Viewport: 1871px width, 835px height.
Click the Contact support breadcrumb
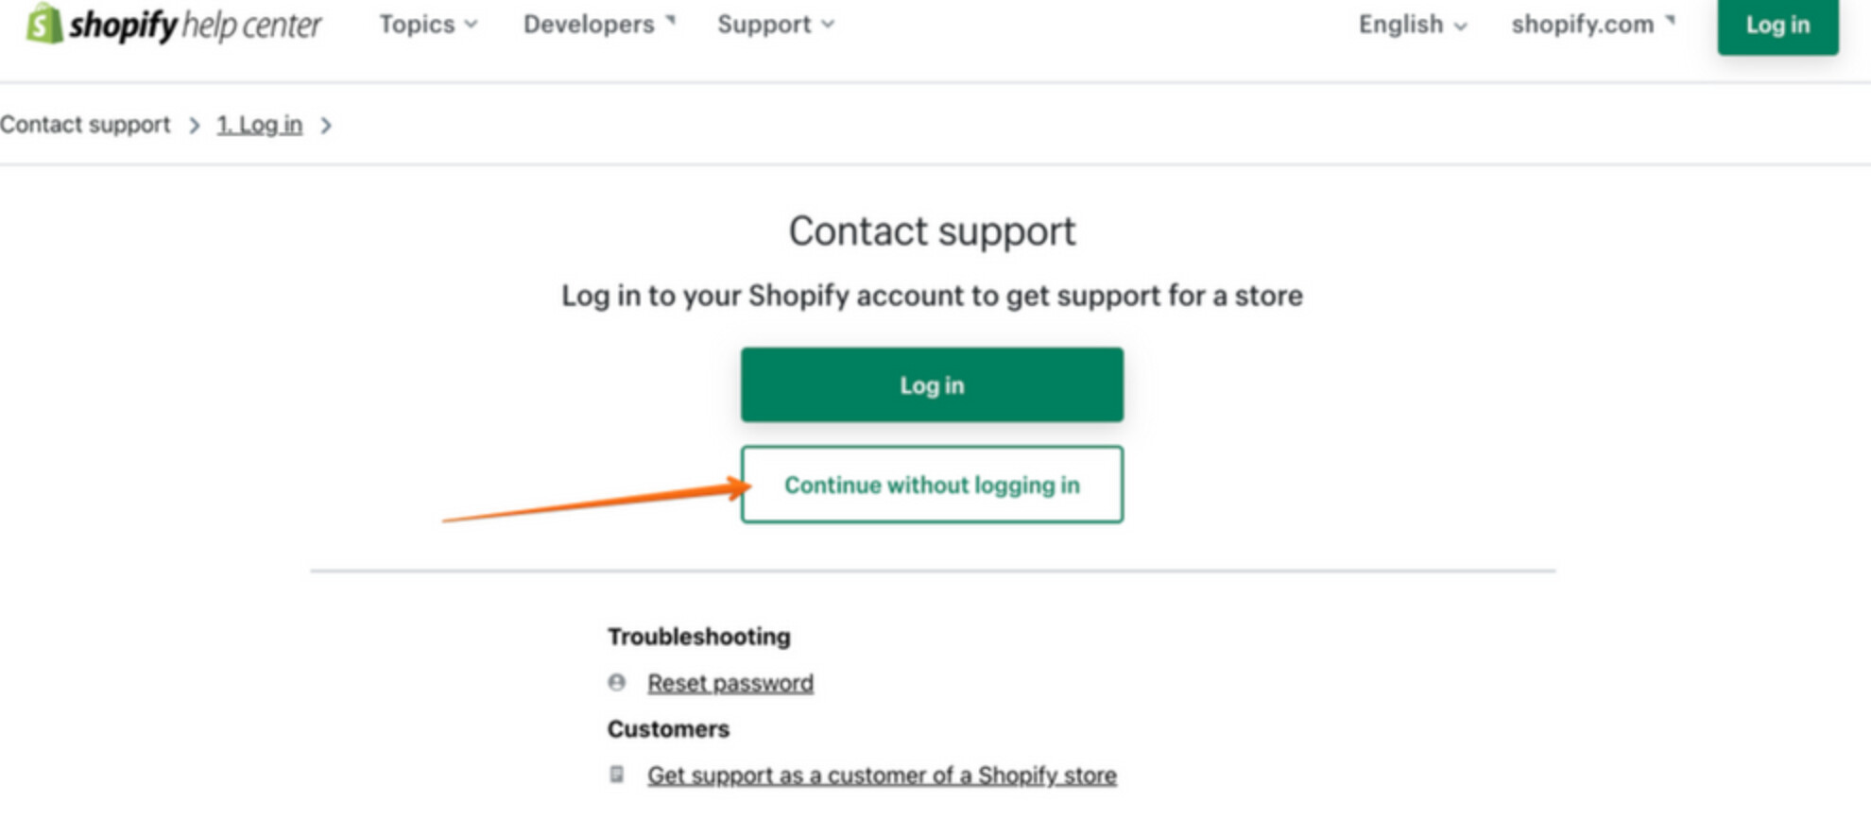(x=85, y=125)
